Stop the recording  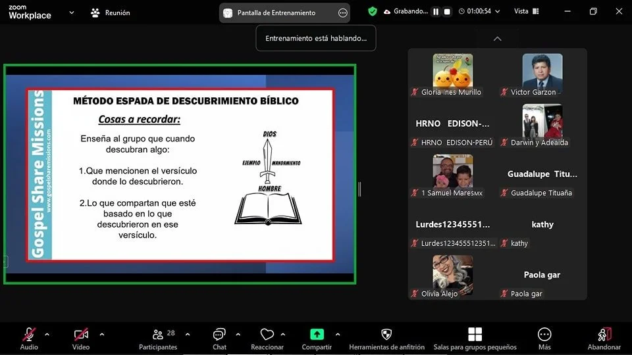coord(447,12)
